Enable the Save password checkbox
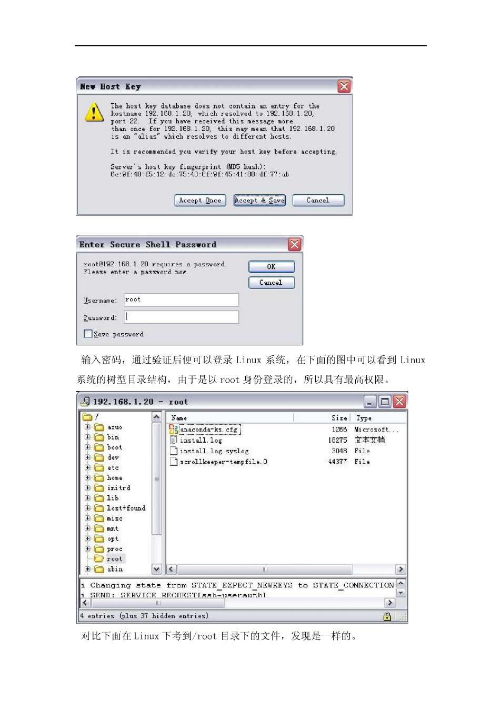The image size is (501, 709). tap(88, 334)
